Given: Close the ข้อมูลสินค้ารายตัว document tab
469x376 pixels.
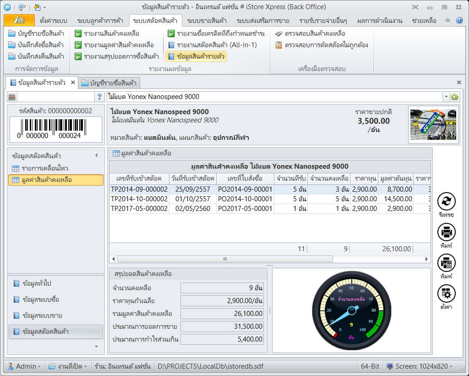Looking at the screenshot, I should (73, 83).
